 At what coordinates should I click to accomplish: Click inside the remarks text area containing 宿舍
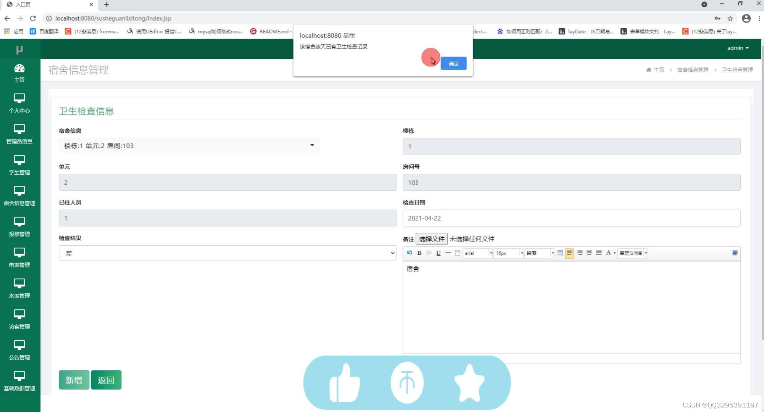(571, 307)
